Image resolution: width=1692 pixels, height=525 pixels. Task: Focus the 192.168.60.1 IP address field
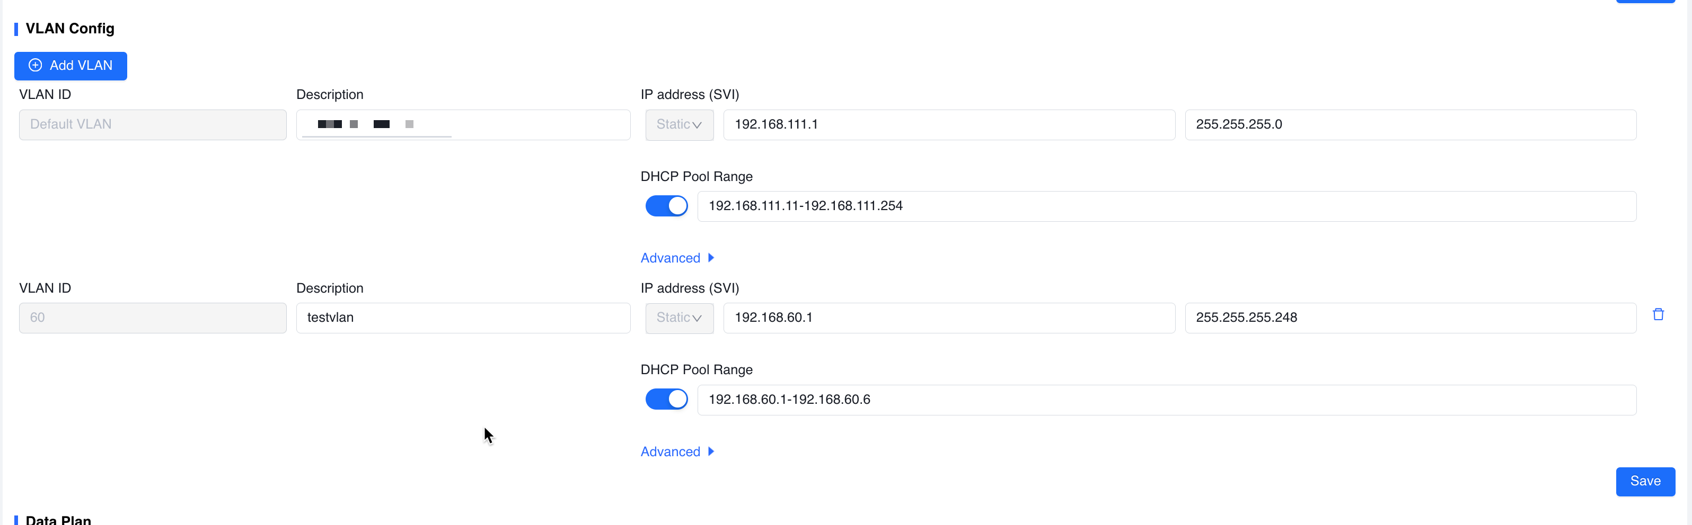click(948, 318)
